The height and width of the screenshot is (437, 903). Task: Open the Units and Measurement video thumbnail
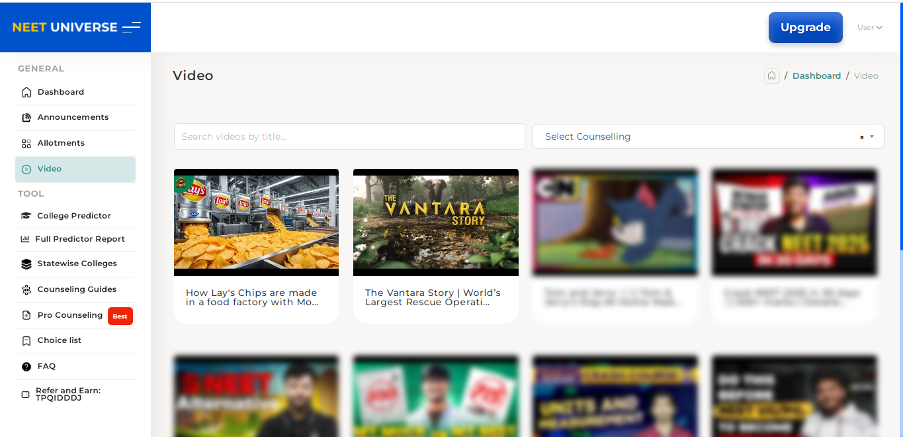coord(615,396)
